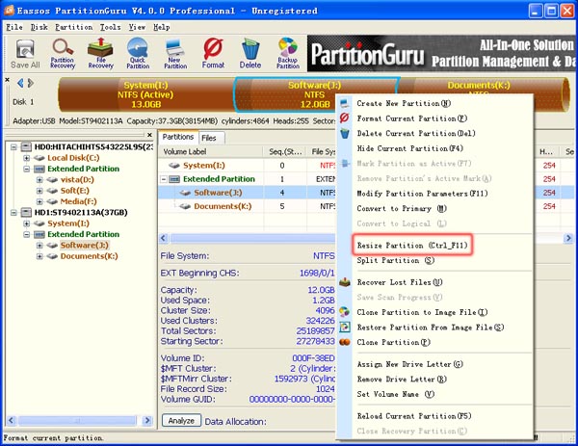Close the left tree panel with x
The image size is (578, 446).
click(x=149, y=135)
